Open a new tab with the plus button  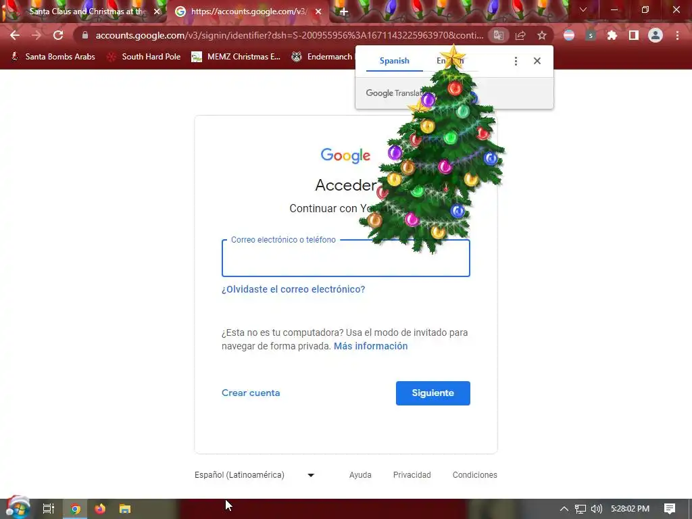[x=344, y=11]
